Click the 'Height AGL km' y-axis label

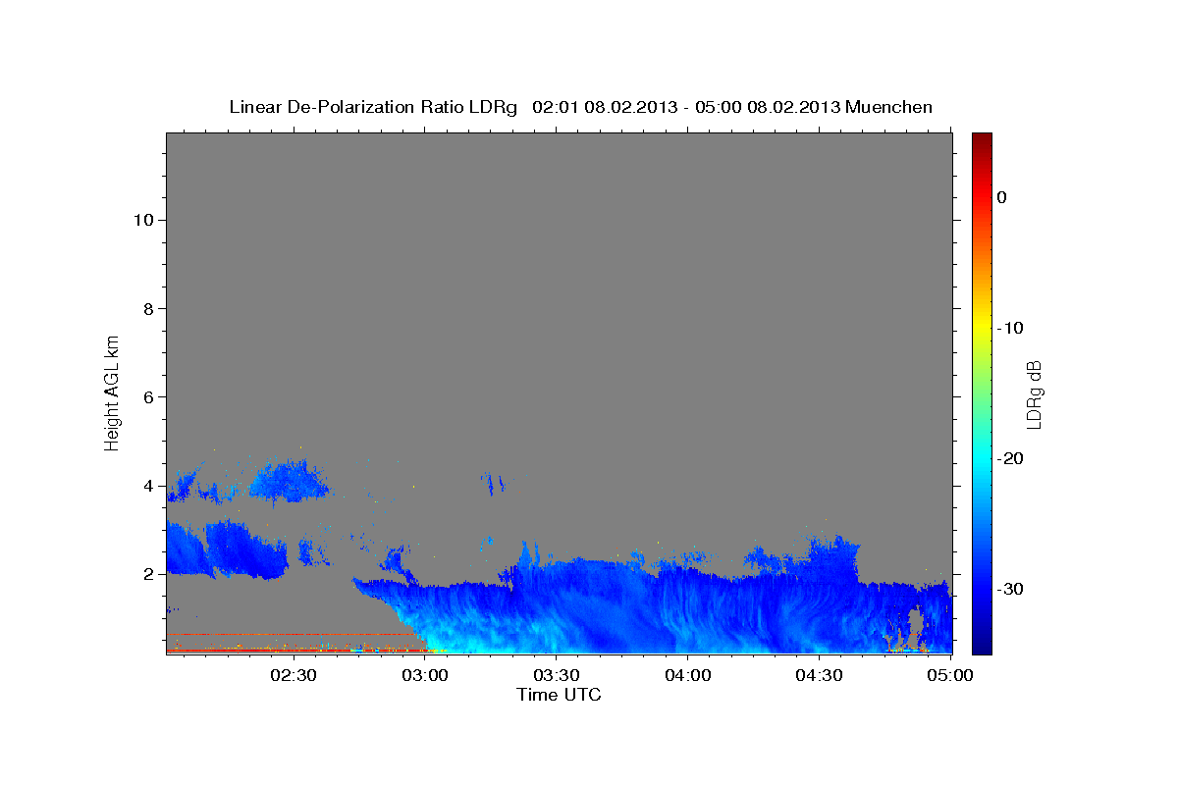(x=113, y=392)
